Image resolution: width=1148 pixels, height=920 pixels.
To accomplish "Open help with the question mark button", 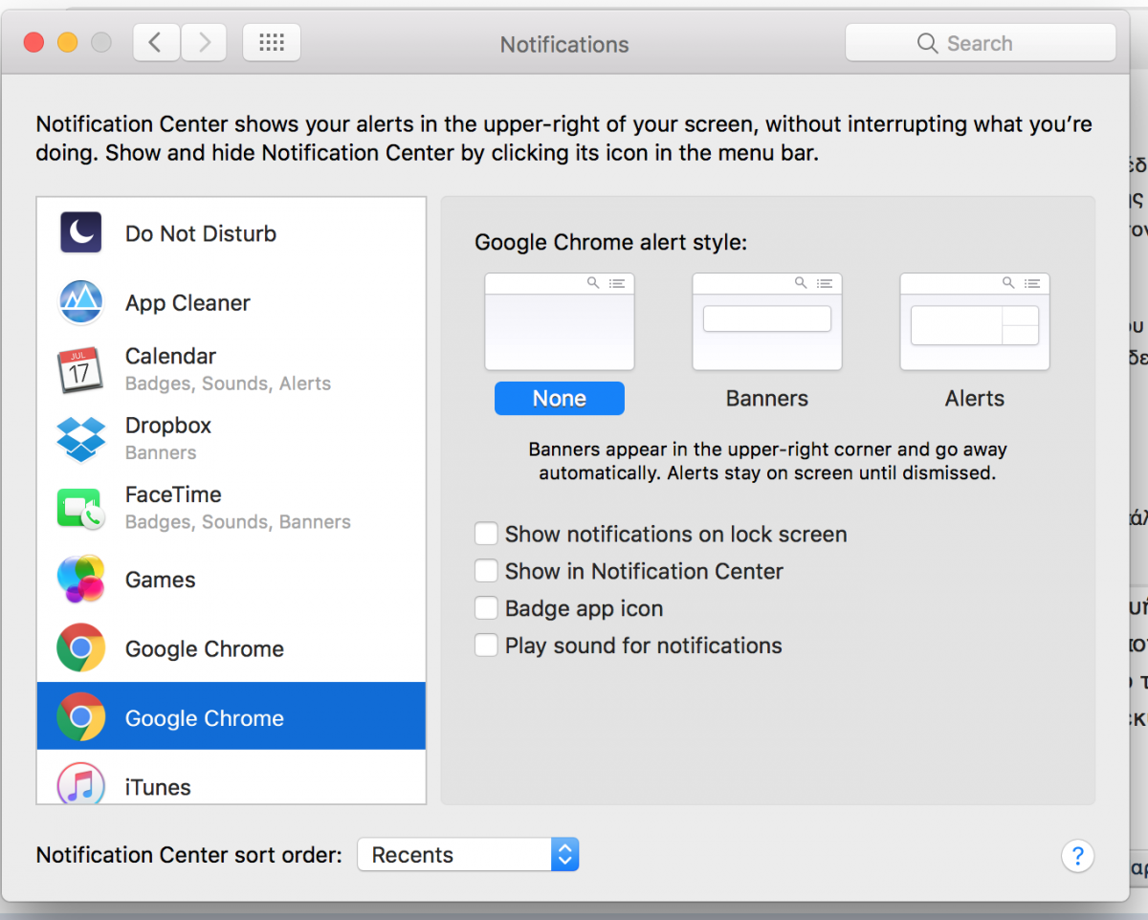I will pyautogui.click(x=1077, y=855).
